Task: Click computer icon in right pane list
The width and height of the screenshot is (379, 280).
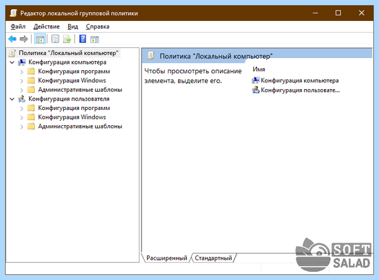Action: [x=256, y=80]
